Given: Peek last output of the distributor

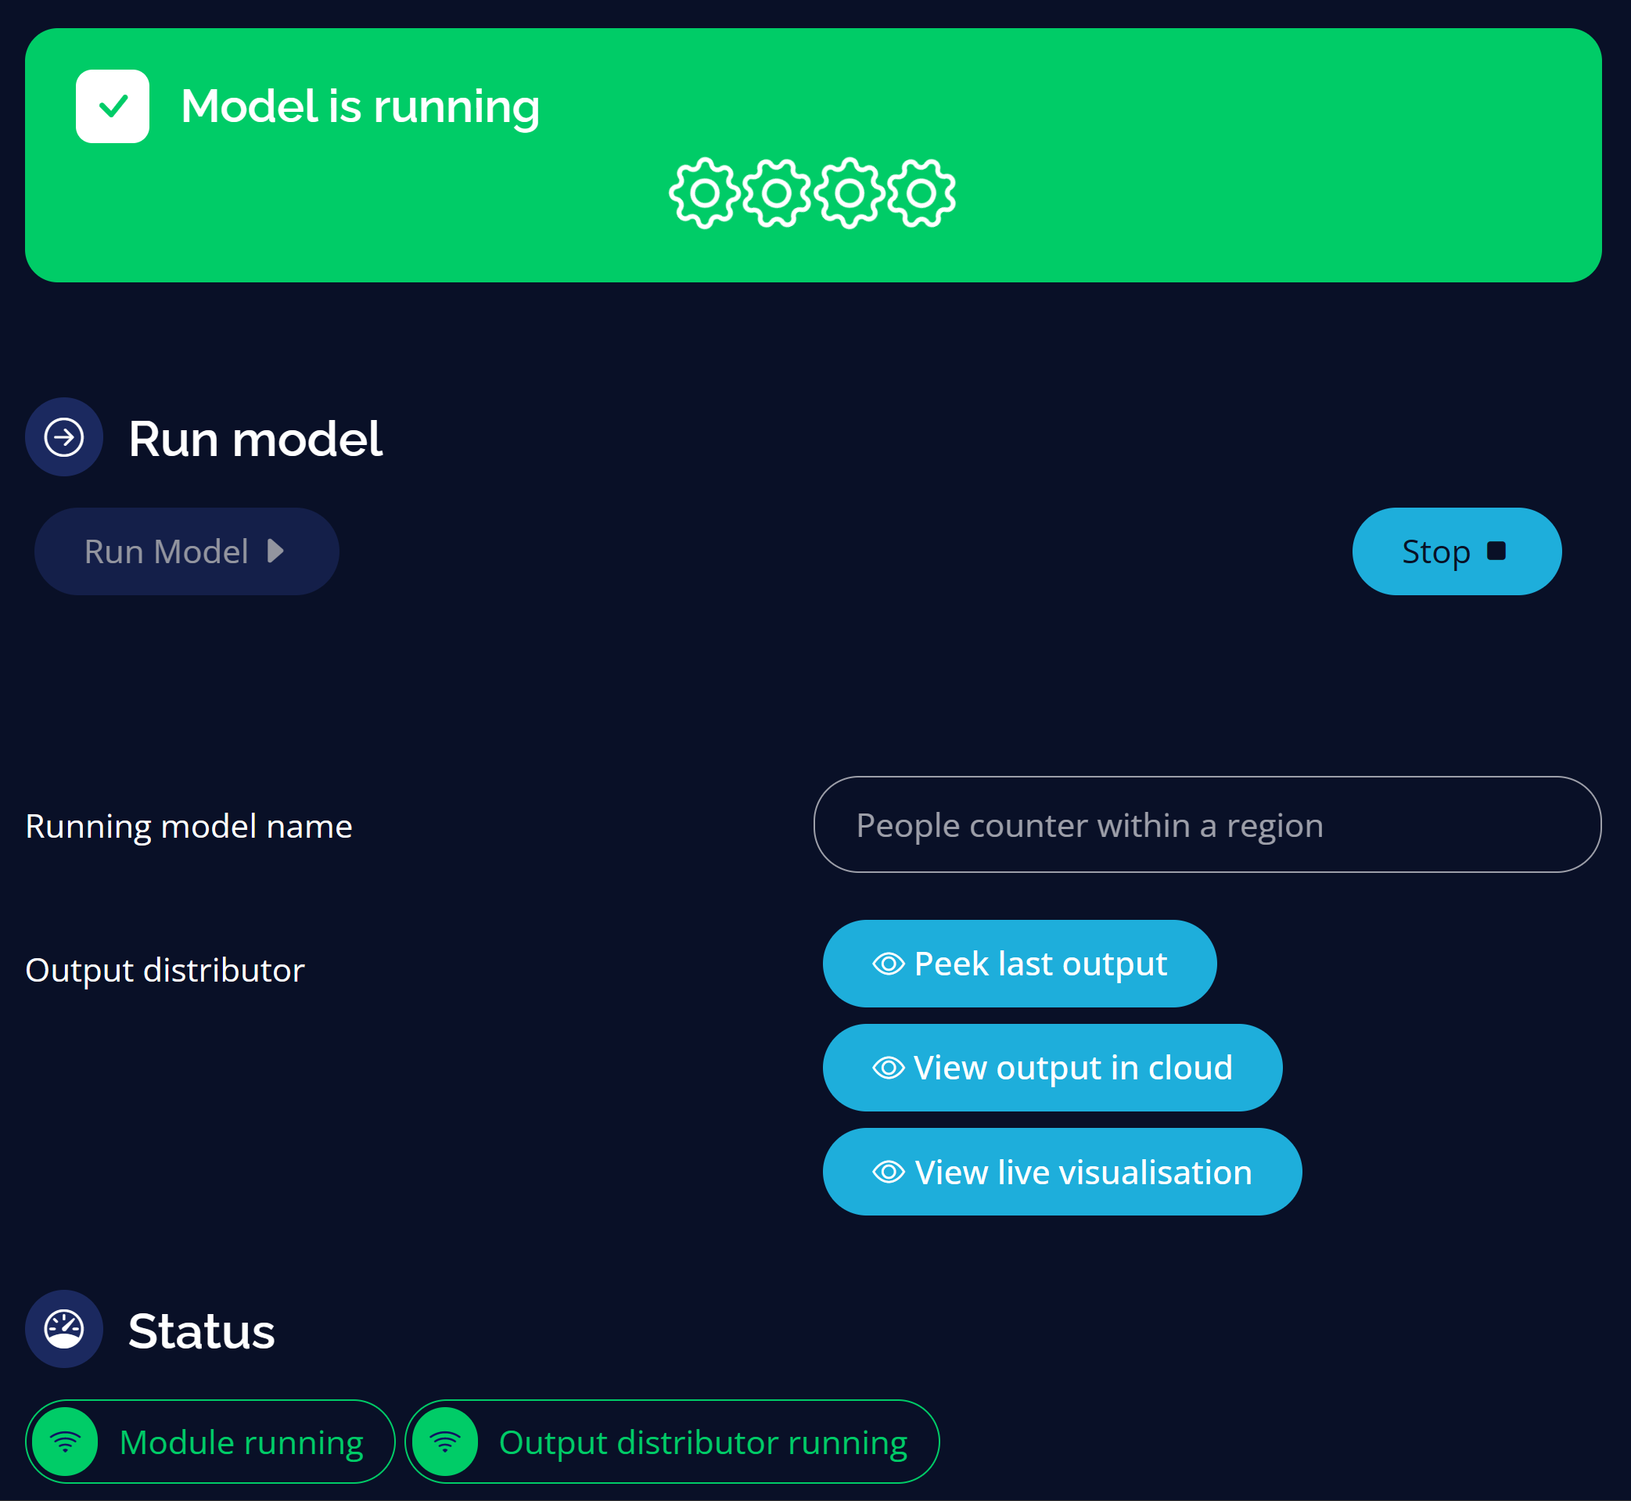Looking at the screenshot, I should coord(1019,964).
